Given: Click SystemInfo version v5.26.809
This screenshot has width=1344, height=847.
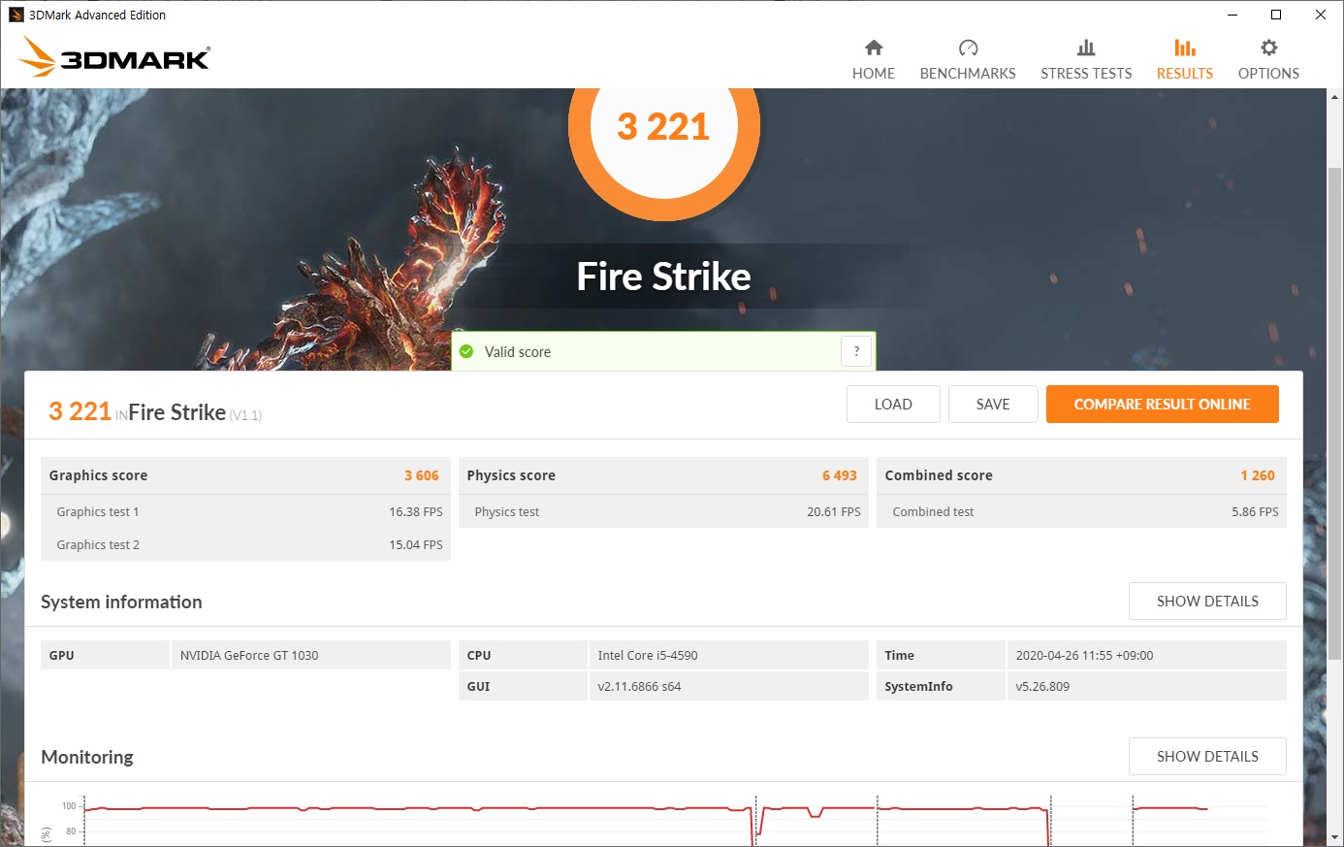Looking at the screenshot, I should click(x=1042, y=687).
